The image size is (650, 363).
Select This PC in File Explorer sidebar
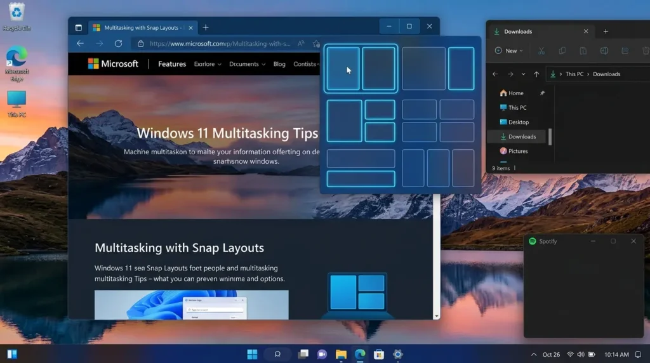click(517, 108)
